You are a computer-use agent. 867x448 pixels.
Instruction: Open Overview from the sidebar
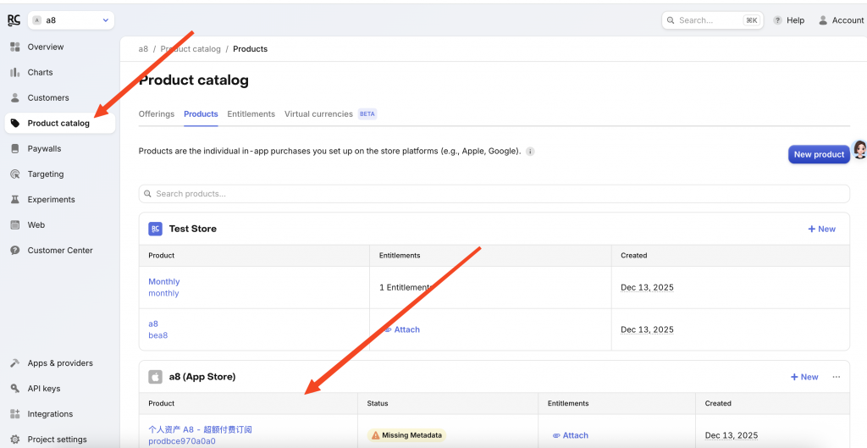click(x=45, y=47)
